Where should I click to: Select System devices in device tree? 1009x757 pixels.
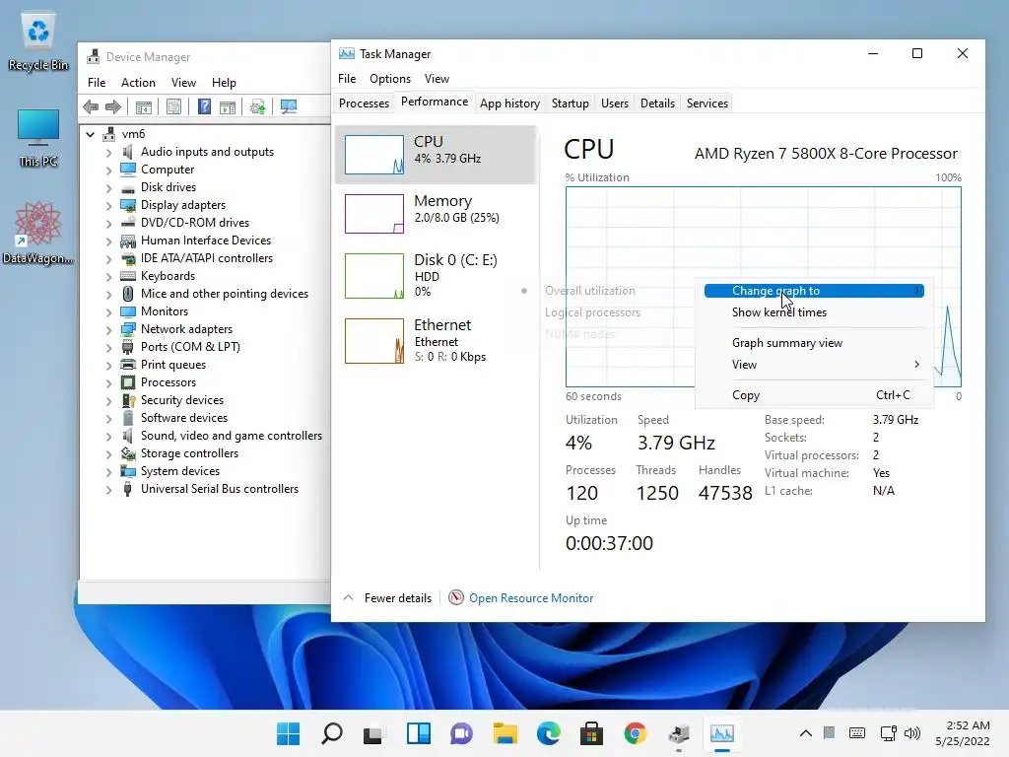(180, 471)
